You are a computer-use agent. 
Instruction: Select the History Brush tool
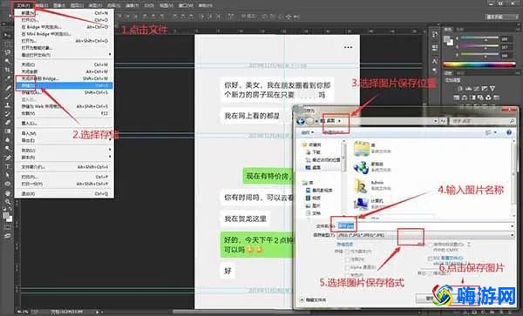coord(7,114)
